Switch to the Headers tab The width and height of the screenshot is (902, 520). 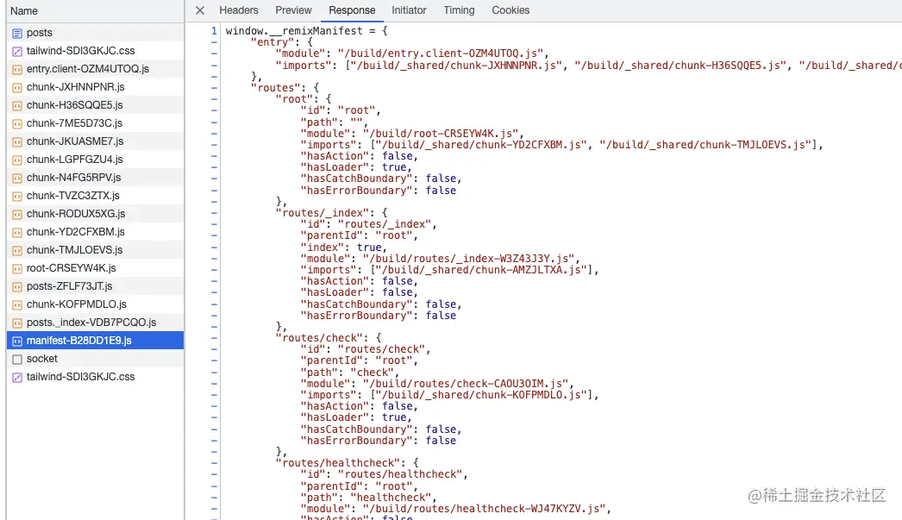click(x=239, y=10)
